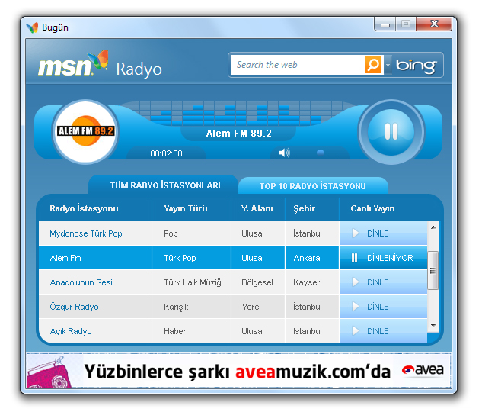Click the scrollbar down arrow in station list

(433, 326)
